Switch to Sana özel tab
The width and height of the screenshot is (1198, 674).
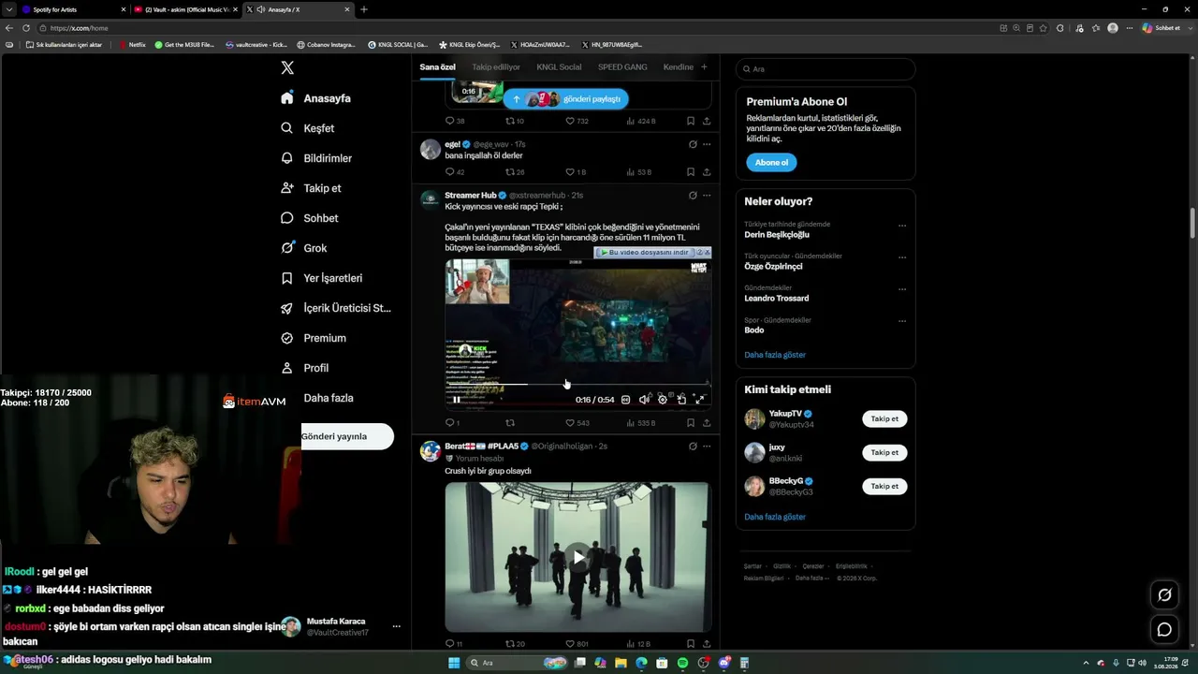click(437, 67)
